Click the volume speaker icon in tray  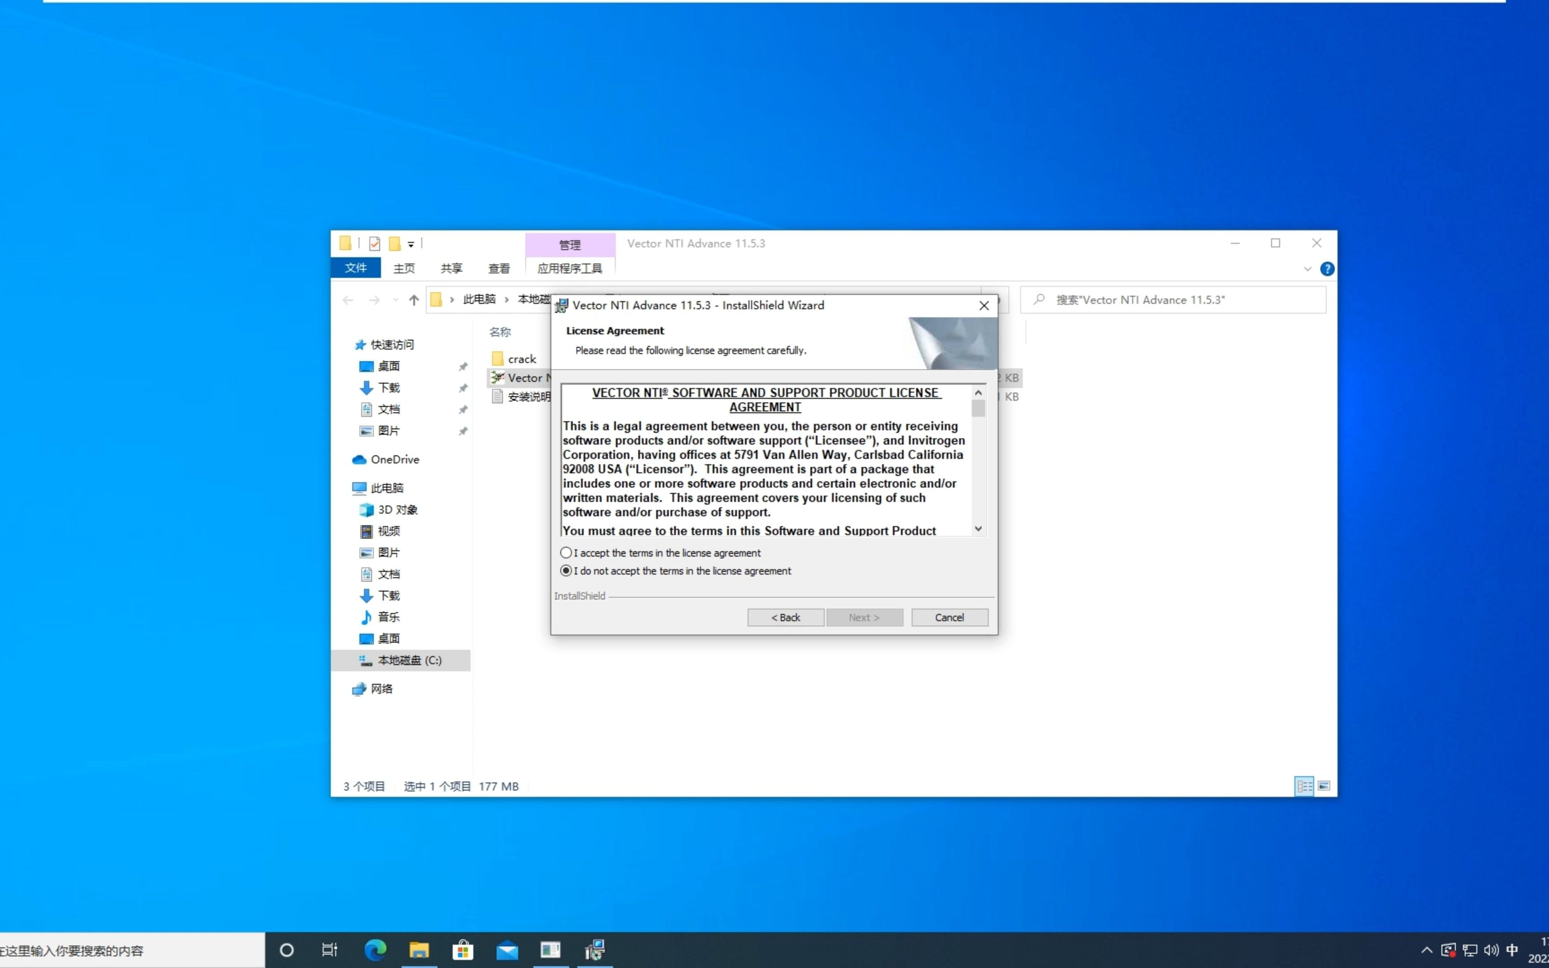tap(1491, 950)
